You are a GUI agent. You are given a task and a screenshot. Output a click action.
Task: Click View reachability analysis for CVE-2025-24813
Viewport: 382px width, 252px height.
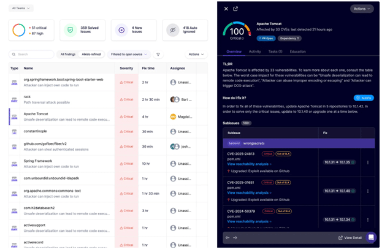pos(249,164)
